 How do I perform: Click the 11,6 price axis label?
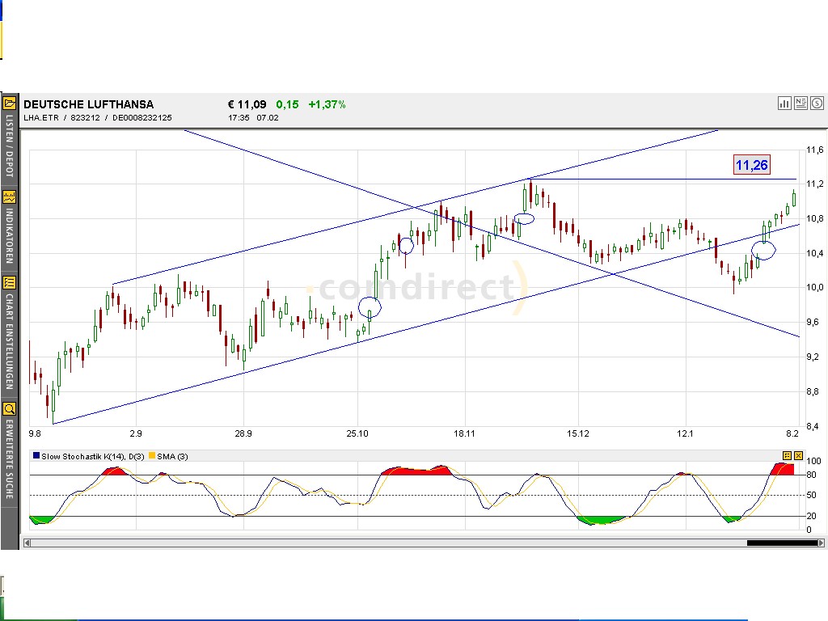tap(814, 150)
